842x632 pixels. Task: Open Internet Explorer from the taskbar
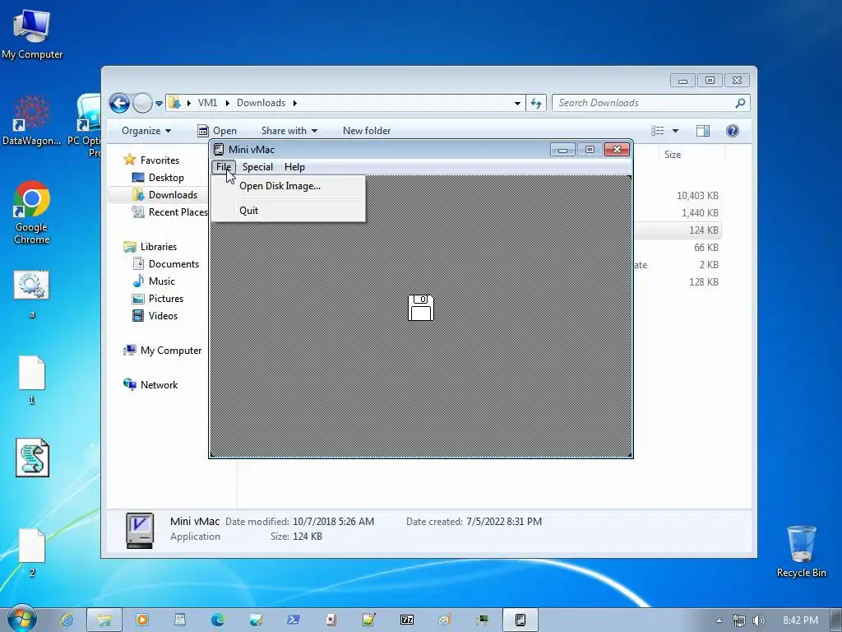[x=67, y=620]
